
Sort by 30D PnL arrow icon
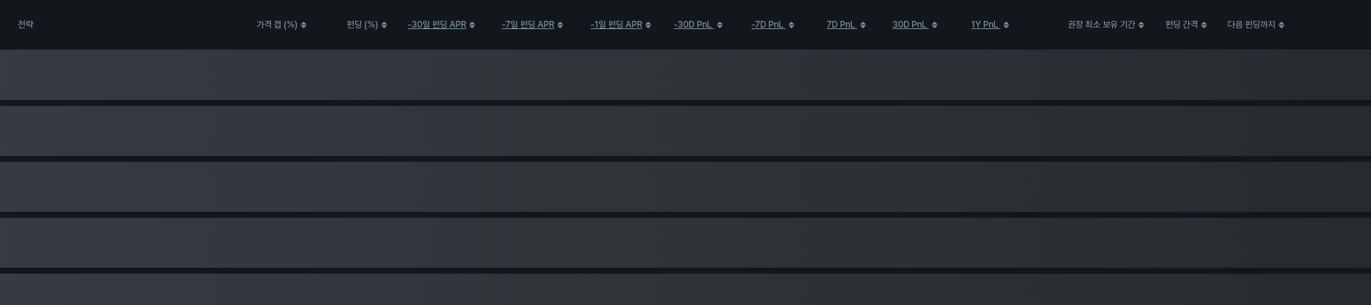pos(935,25)
